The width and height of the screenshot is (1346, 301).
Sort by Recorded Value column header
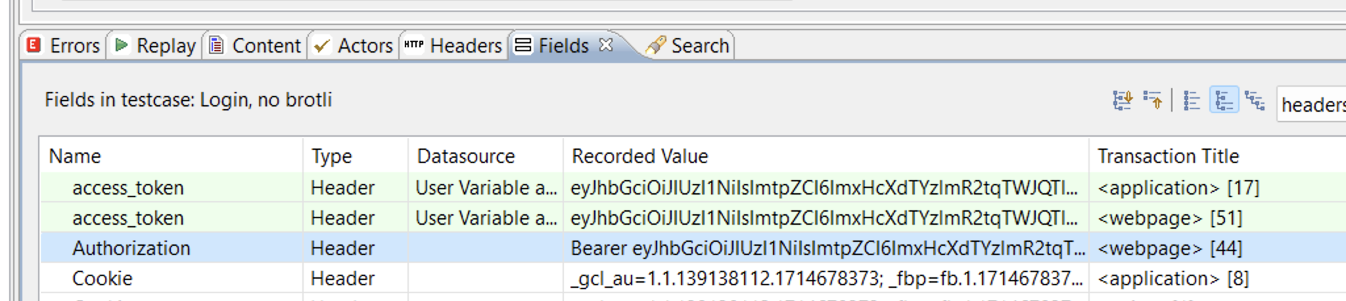[826, 156]
